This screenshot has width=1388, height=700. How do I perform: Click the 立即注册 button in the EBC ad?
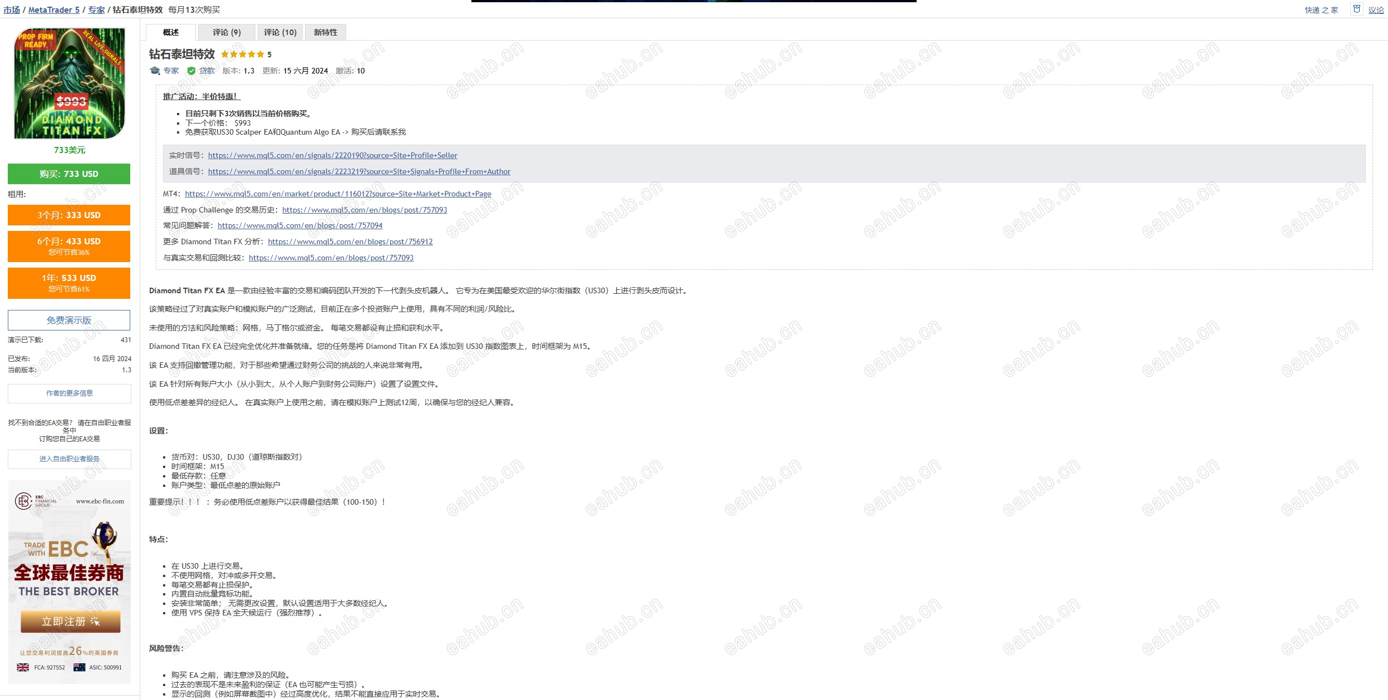(x=71, y=621)
